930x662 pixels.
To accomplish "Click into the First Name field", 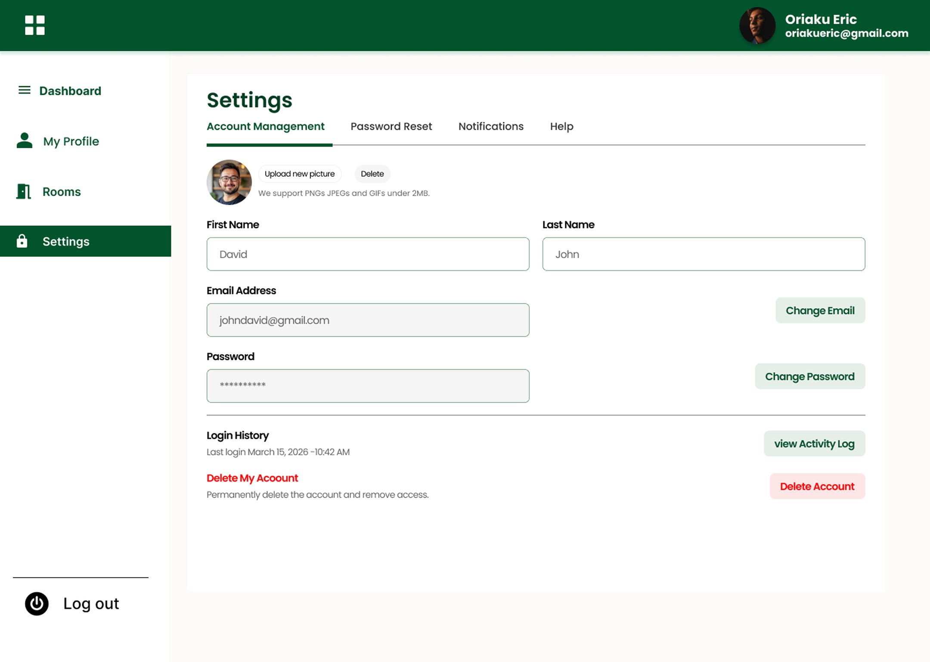I will [x=368, y=254].
